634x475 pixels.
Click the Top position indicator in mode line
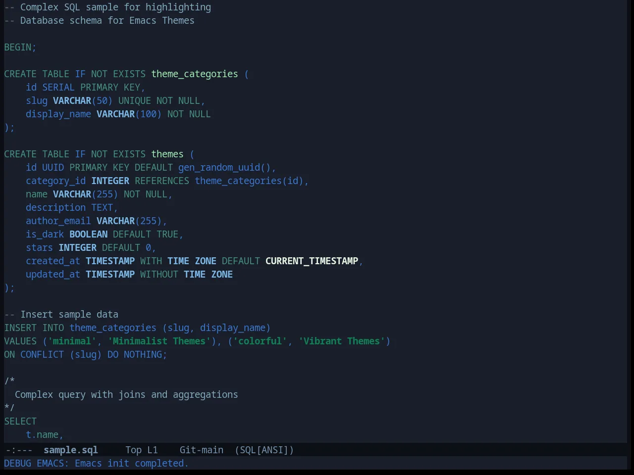133,450
